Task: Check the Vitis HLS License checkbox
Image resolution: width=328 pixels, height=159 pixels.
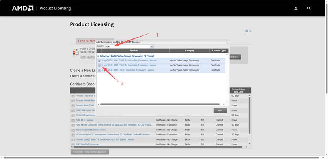Action: [x=73, y=121]
